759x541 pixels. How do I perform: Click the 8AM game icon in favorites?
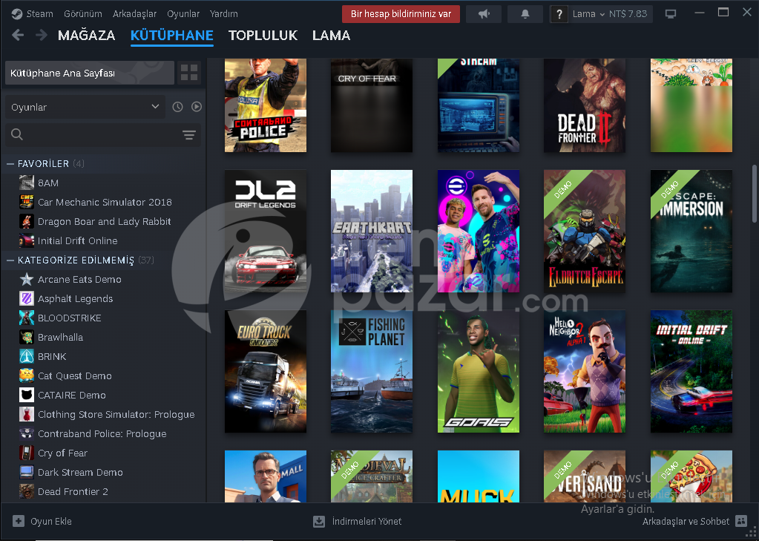point(27,183)
